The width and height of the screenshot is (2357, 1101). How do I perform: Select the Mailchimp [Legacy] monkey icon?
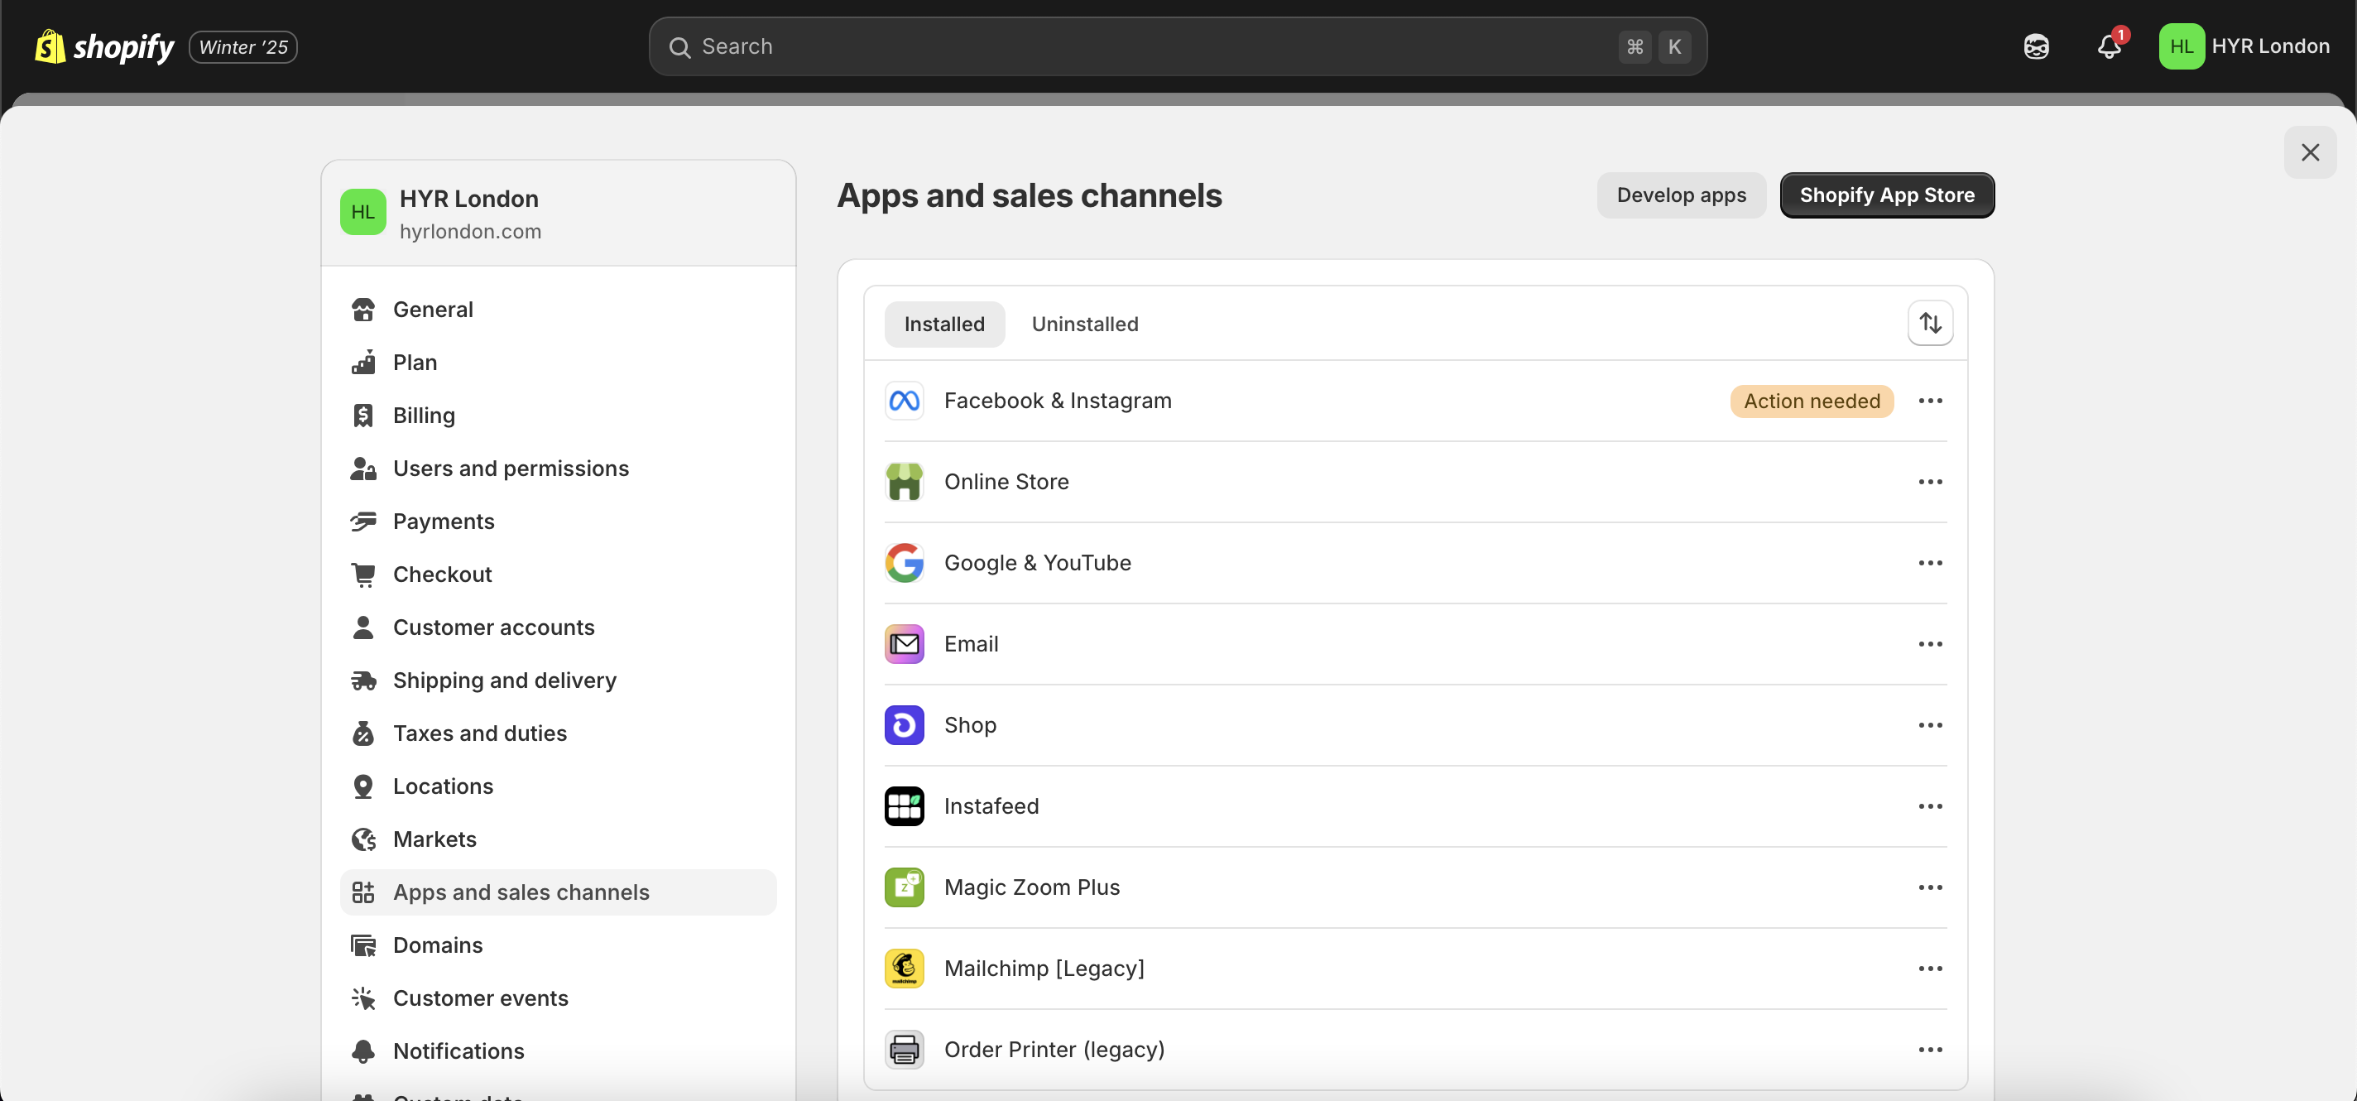click(904, 968)
